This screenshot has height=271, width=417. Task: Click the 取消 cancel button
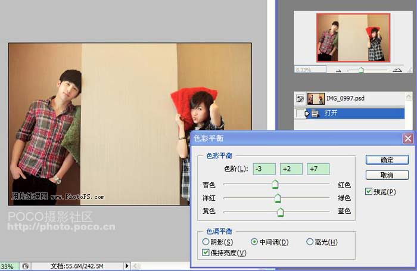click(x=387, y=175)
